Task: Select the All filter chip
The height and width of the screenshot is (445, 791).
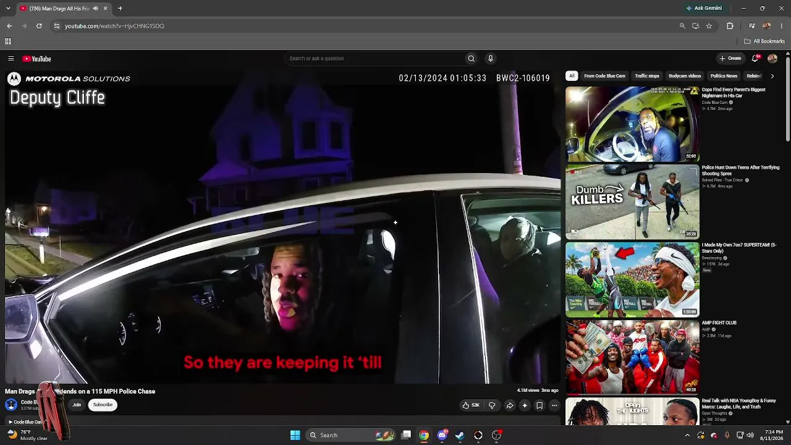Action: pyautogui.click(x=572, y=76)
